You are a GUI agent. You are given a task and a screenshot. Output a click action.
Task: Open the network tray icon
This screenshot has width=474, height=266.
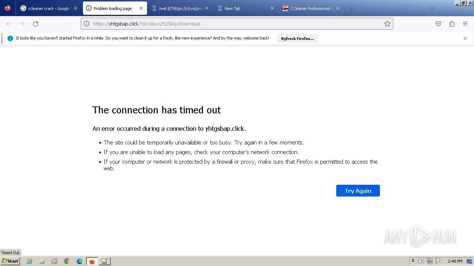(430, 261)
